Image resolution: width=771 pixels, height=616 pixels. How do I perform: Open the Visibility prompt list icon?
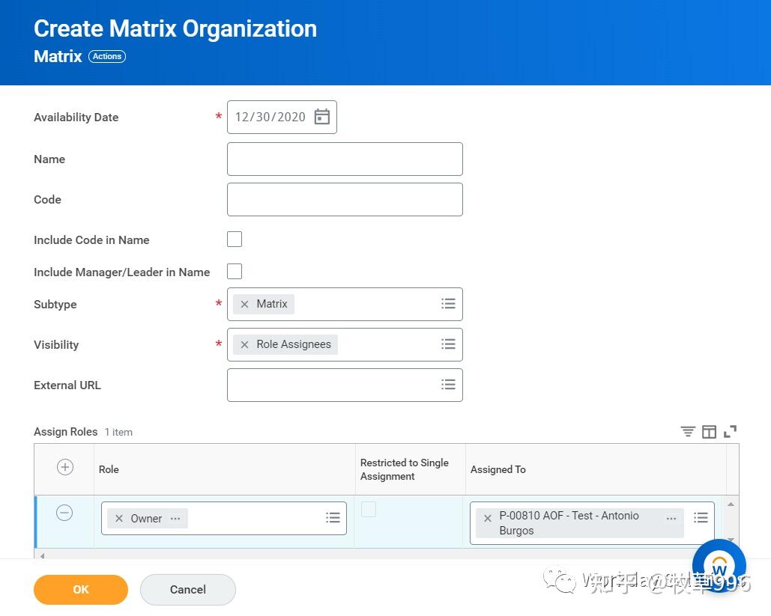(448, 344)
